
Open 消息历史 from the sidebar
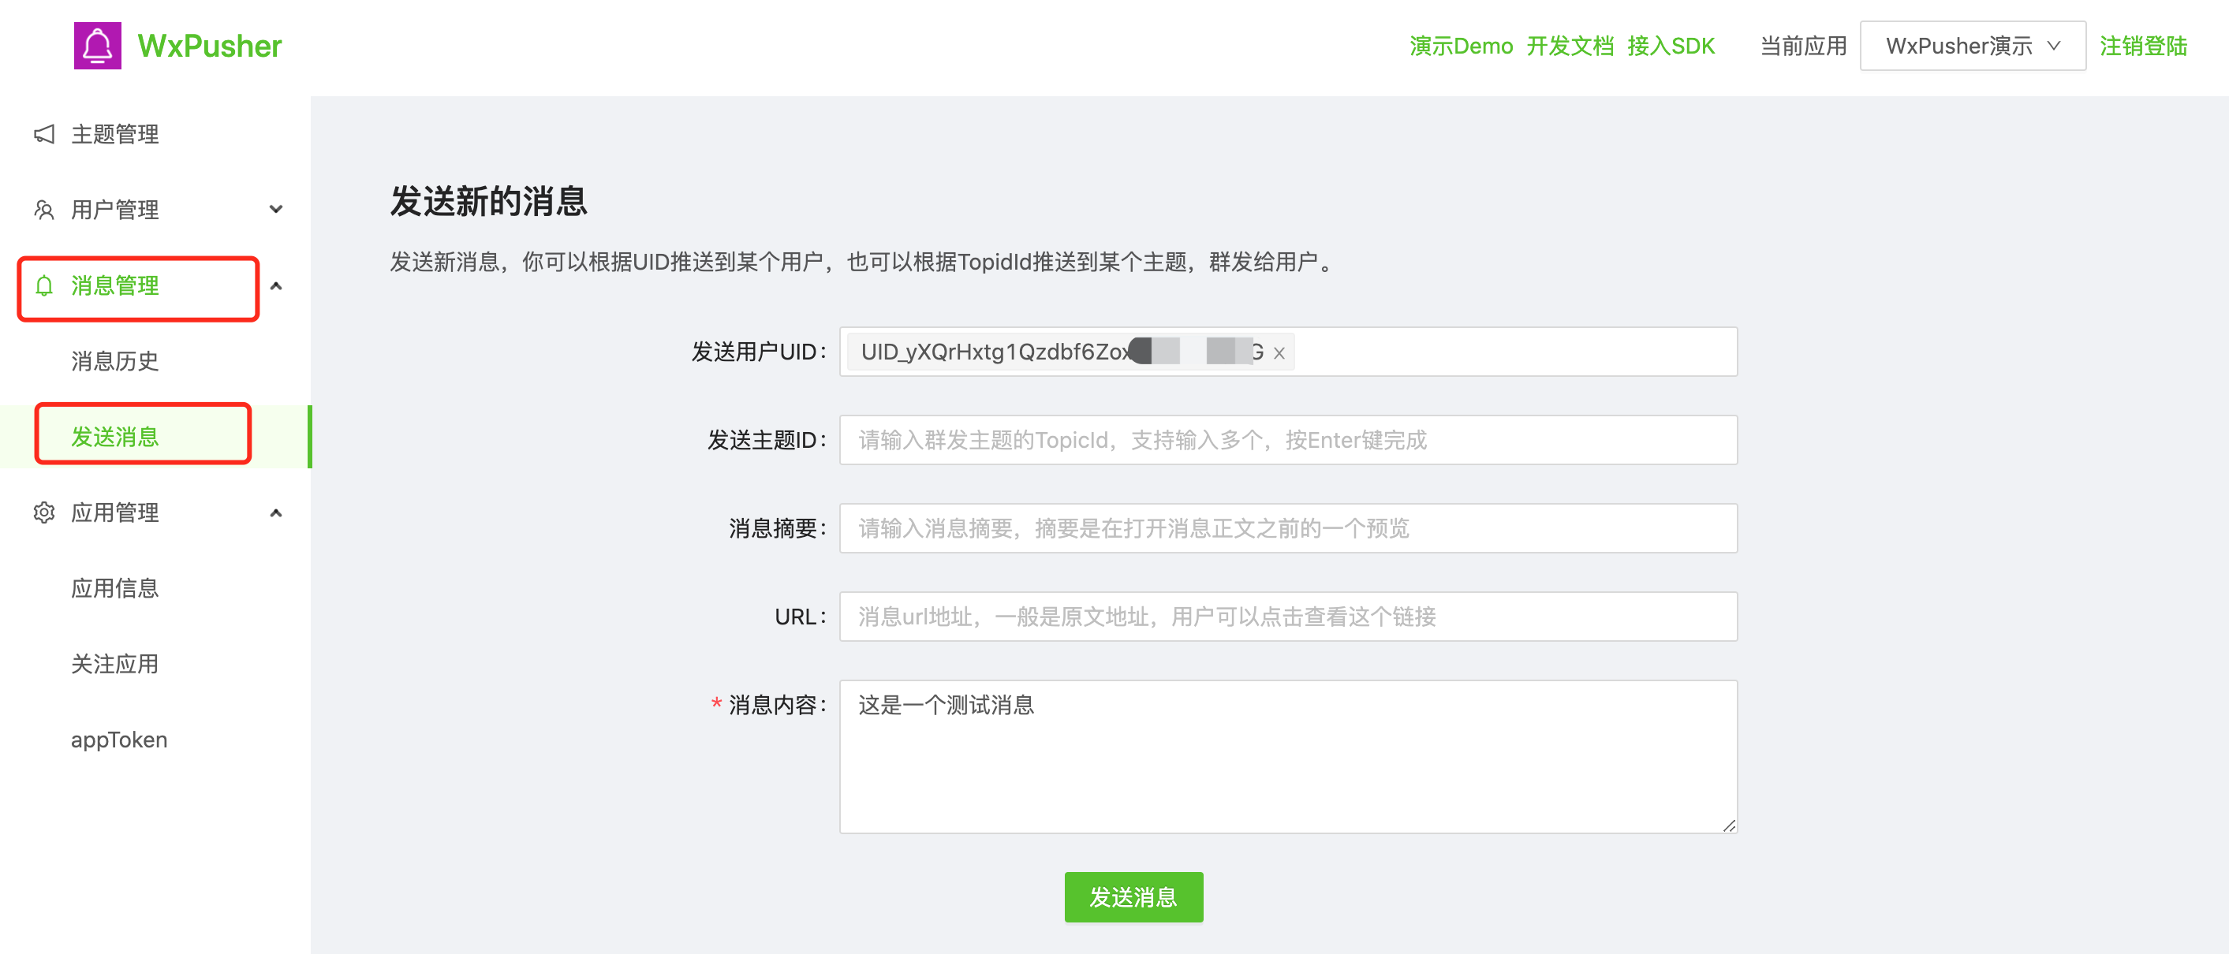pos(115,360)
